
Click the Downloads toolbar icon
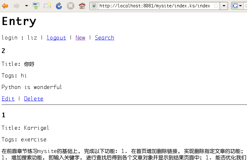(x=36, y=6)
